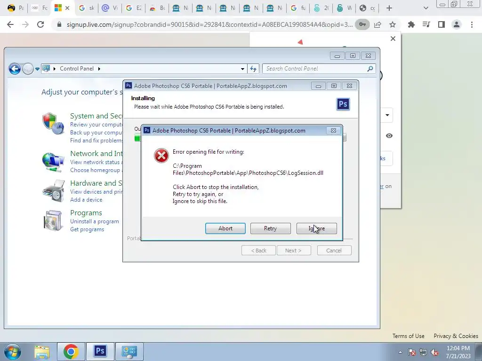
Task: Click the signup.live.com address bar
Action: (x=209, y=24)
